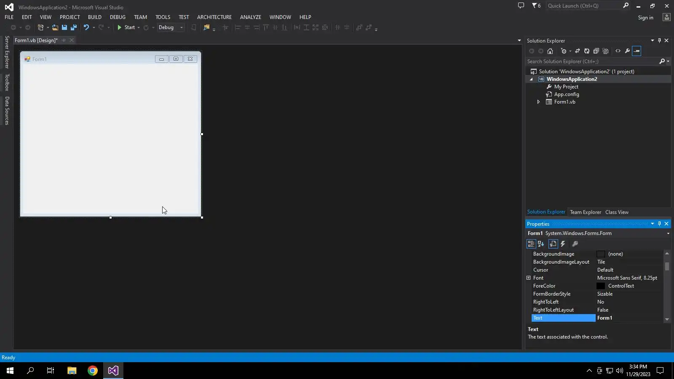Image resolution: width=674 pixels, height=379 pixels.
Task: Open the Undo history dropdown arrow
Action: [x=94, y=27]
